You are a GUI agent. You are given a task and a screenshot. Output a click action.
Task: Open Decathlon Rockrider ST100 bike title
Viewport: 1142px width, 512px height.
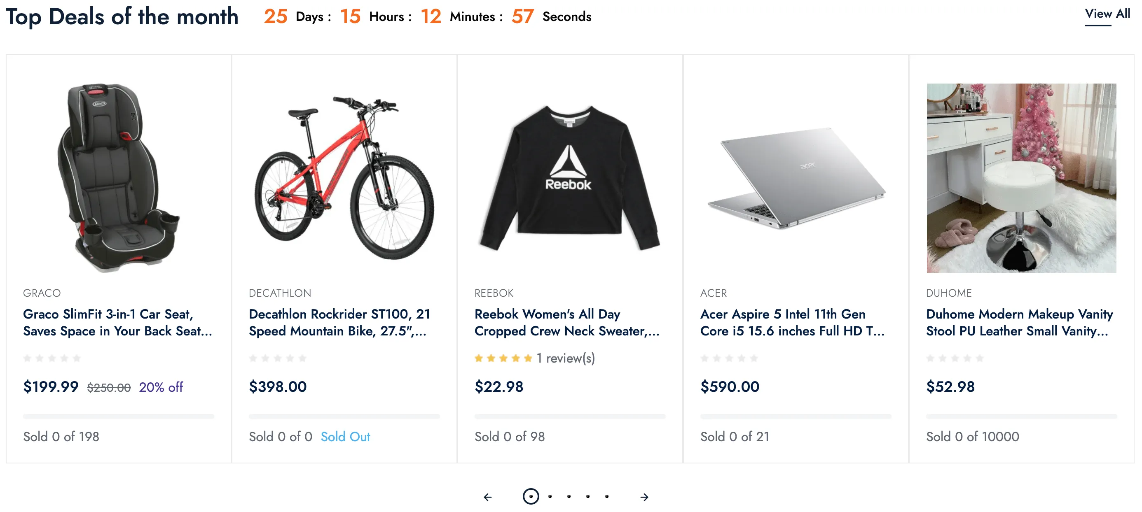[x=339, y=322]
